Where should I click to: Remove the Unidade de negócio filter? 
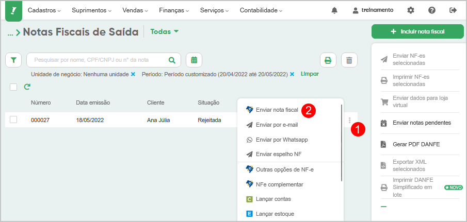[133, 74]
